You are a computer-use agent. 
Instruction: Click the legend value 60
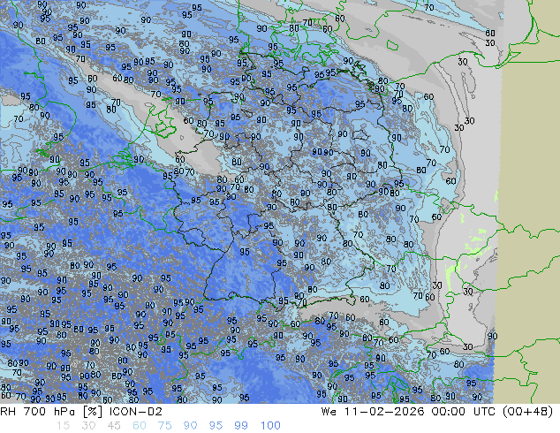tap(140, 426)
